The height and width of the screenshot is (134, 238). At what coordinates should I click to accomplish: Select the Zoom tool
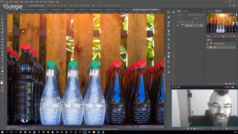coord(2,74)
